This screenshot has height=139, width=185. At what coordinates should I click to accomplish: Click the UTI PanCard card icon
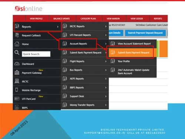(17, 99)
